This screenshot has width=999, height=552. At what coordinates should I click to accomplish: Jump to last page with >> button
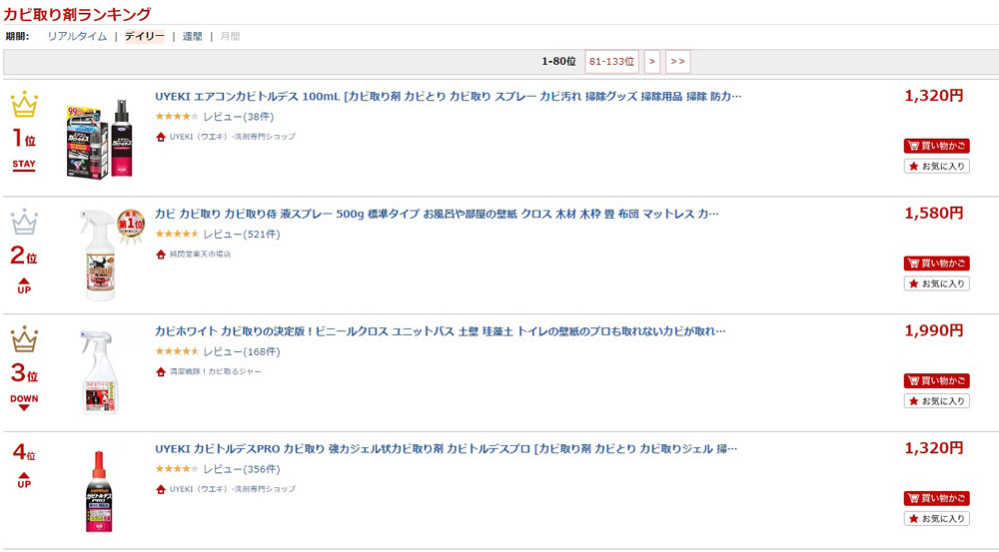(678, 62)
